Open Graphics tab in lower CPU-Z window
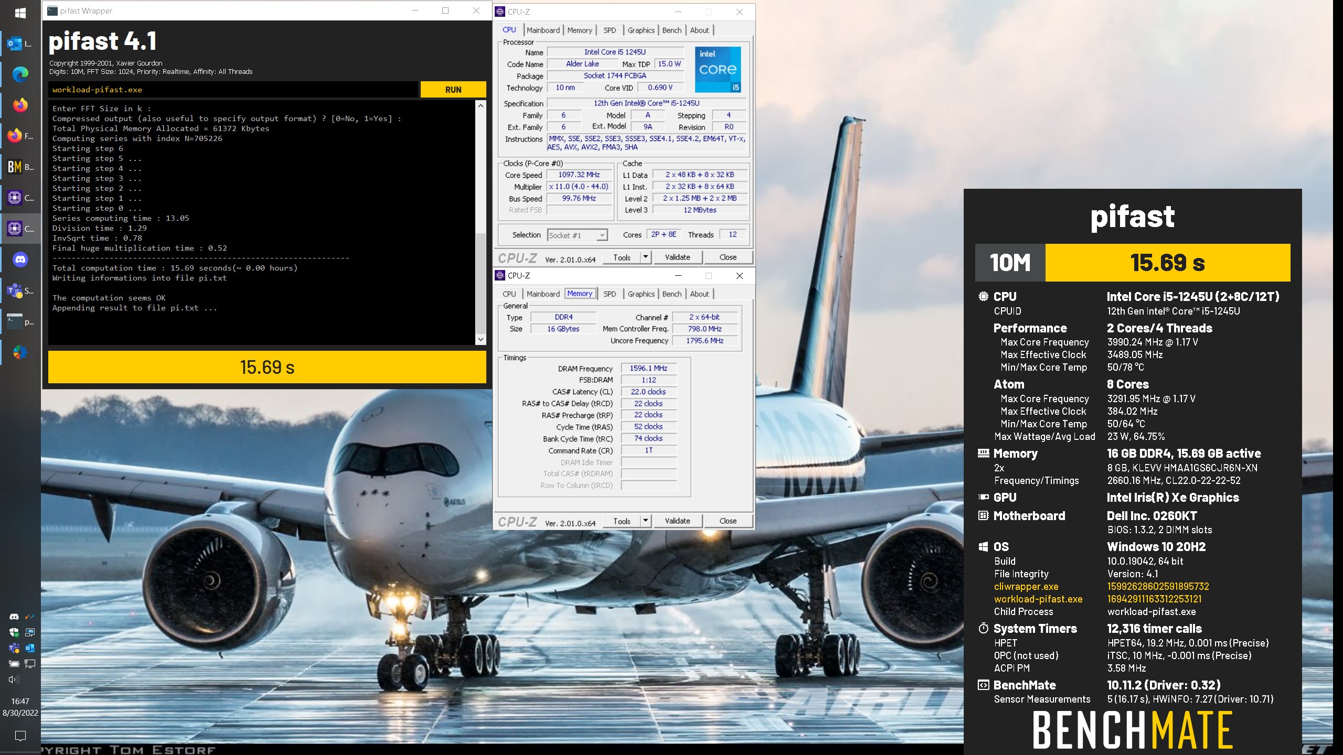1343x755 pixels. [641, 294]
